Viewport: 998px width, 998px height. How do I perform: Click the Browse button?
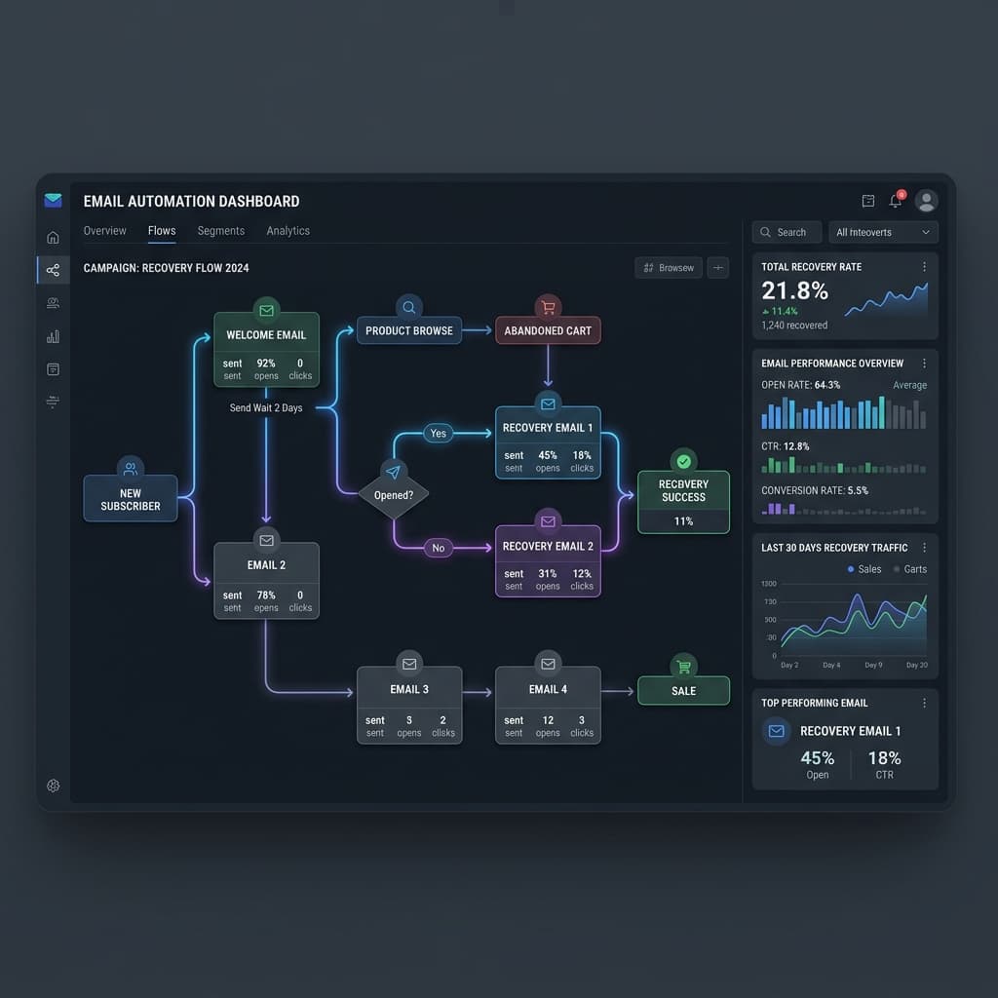[x=669, y=268]
